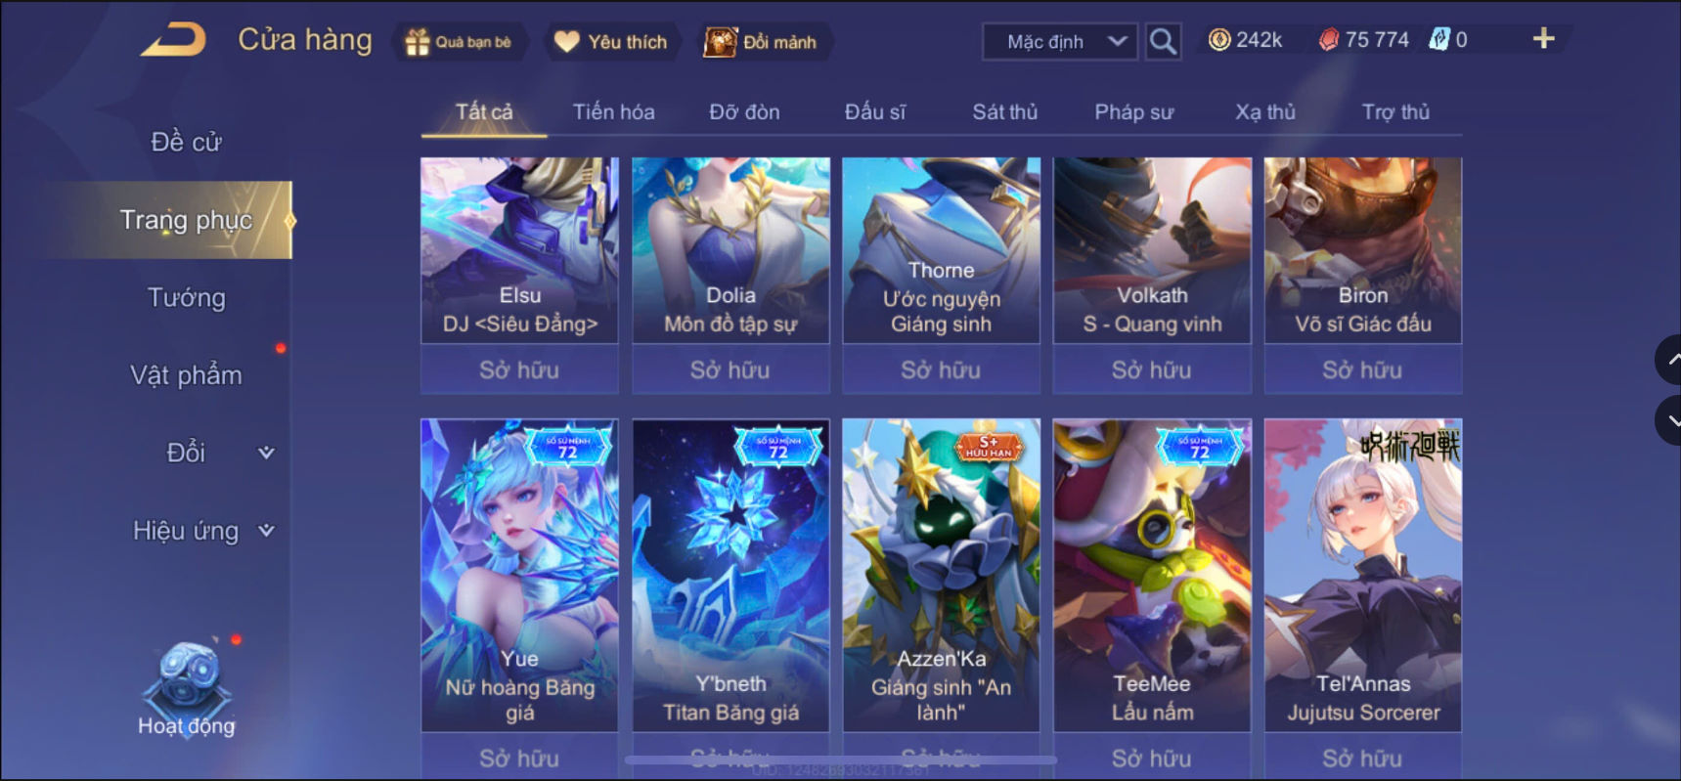Click the side panel up chevron

point(1669,360)
